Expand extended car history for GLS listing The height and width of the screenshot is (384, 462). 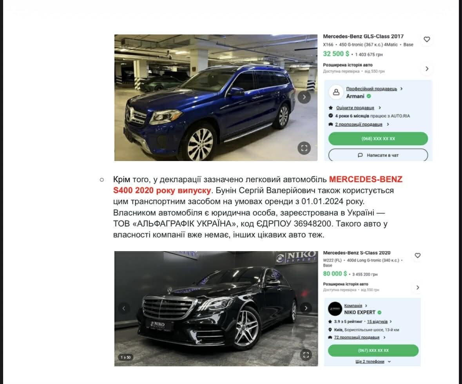pyautogui.click(x=427, y=69)
